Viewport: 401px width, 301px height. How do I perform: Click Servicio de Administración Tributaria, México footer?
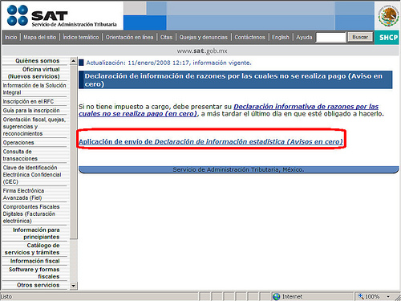(x=238, y=169)
